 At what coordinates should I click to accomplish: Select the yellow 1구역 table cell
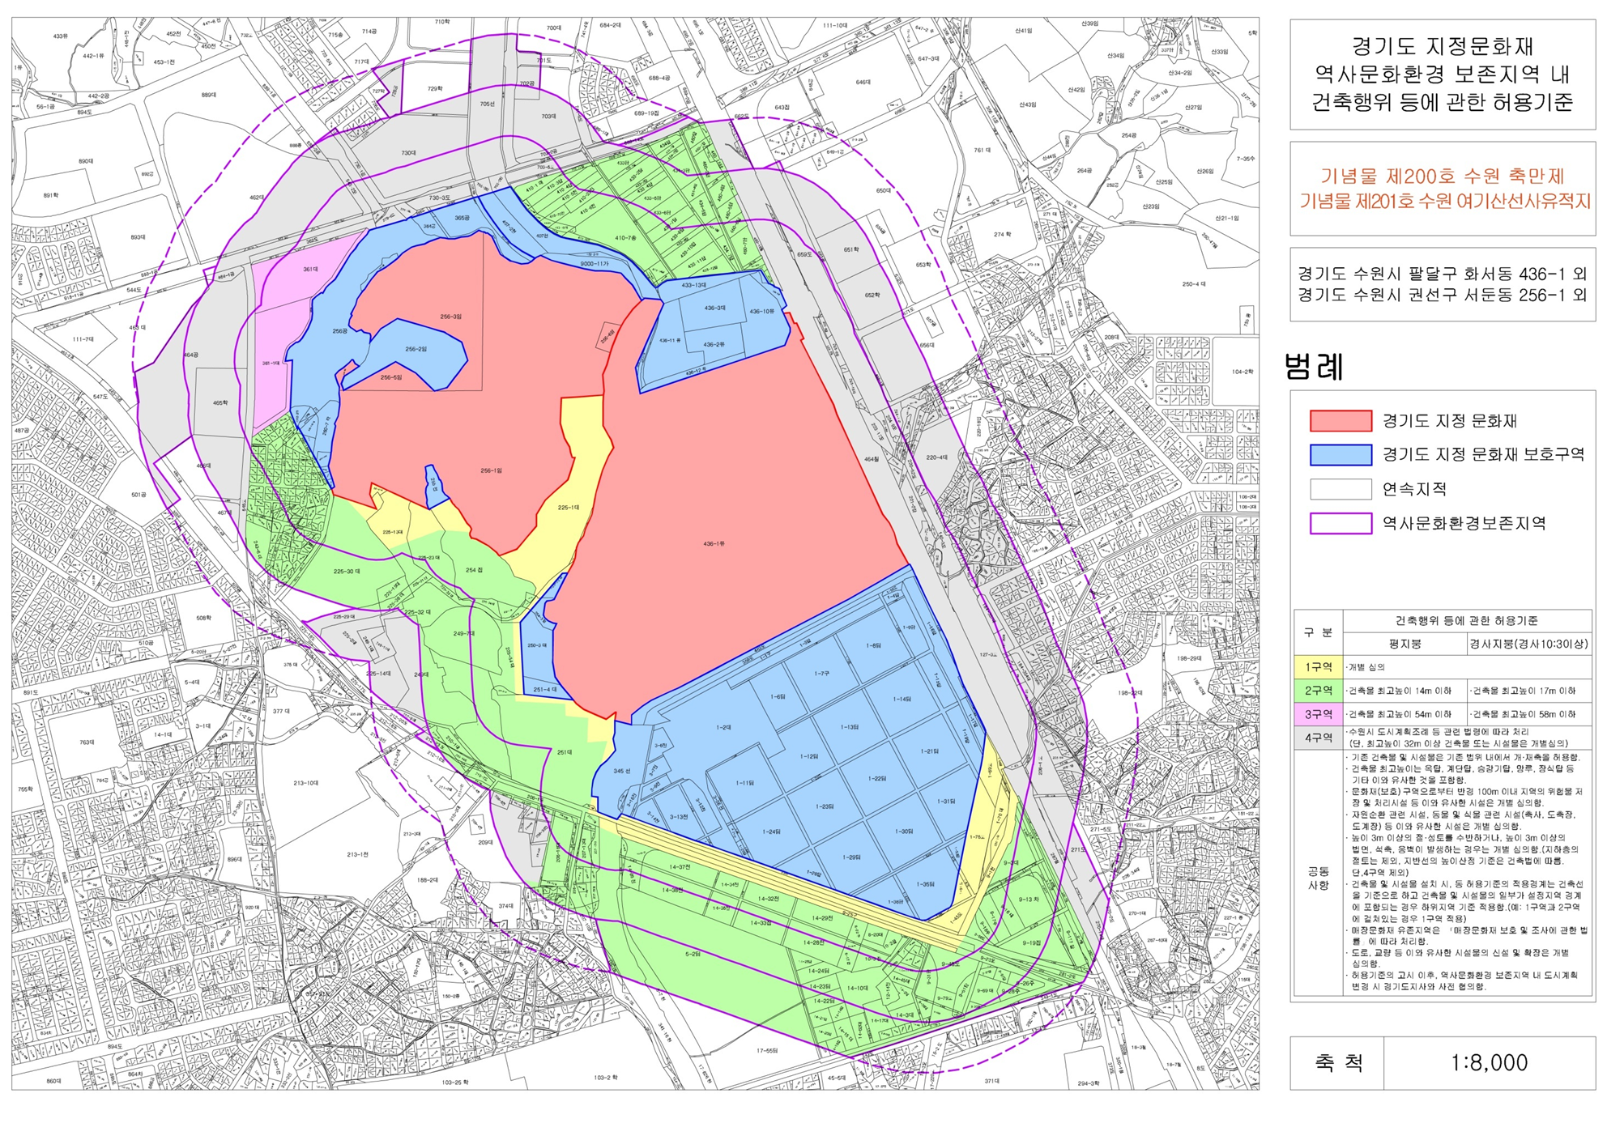point(1318,667)
